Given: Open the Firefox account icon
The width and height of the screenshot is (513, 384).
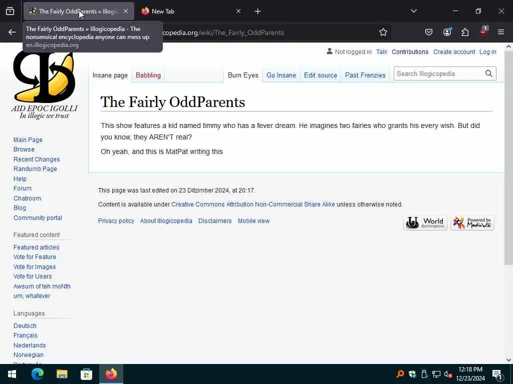Looking at the screenshot, I should (x=447, y=32).
